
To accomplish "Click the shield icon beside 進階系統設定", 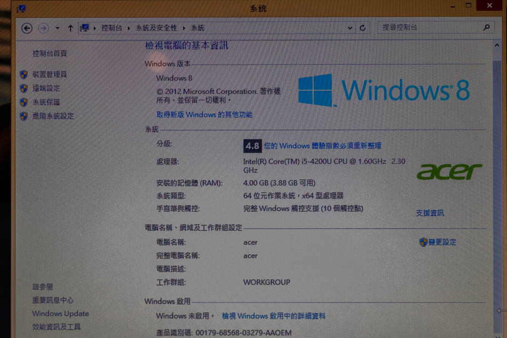I will (x=23, y=116).
